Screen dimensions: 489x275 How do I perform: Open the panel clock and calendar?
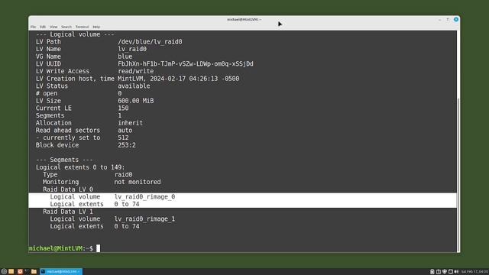(x=474, y=272)
